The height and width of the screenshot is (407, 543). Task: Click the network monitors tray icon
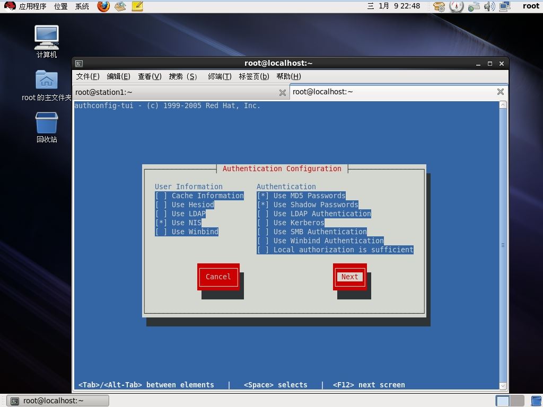(x=505, y=6)
